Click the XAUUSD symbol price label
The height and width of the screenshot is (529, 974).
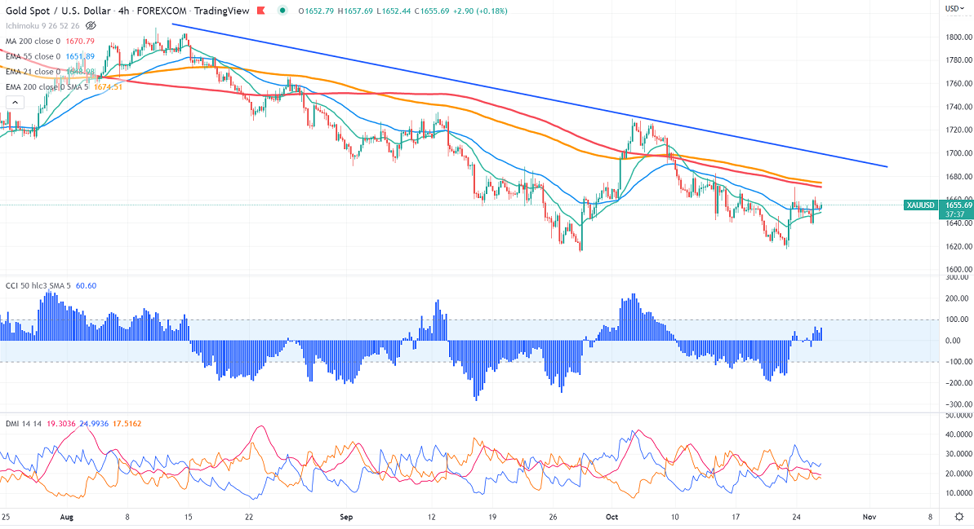tap(921, 205)
